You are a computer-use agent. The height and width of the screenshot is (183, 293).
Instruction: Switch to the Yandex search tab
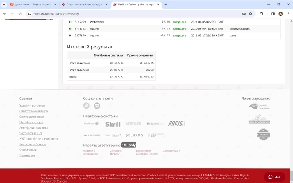pos(33,5)
